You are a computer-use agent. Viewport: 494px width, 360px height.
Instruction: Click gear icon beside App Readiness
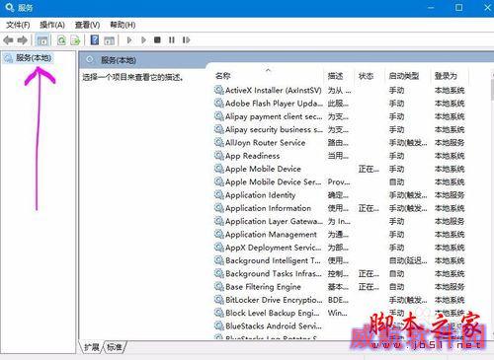[x=219, y=156]
